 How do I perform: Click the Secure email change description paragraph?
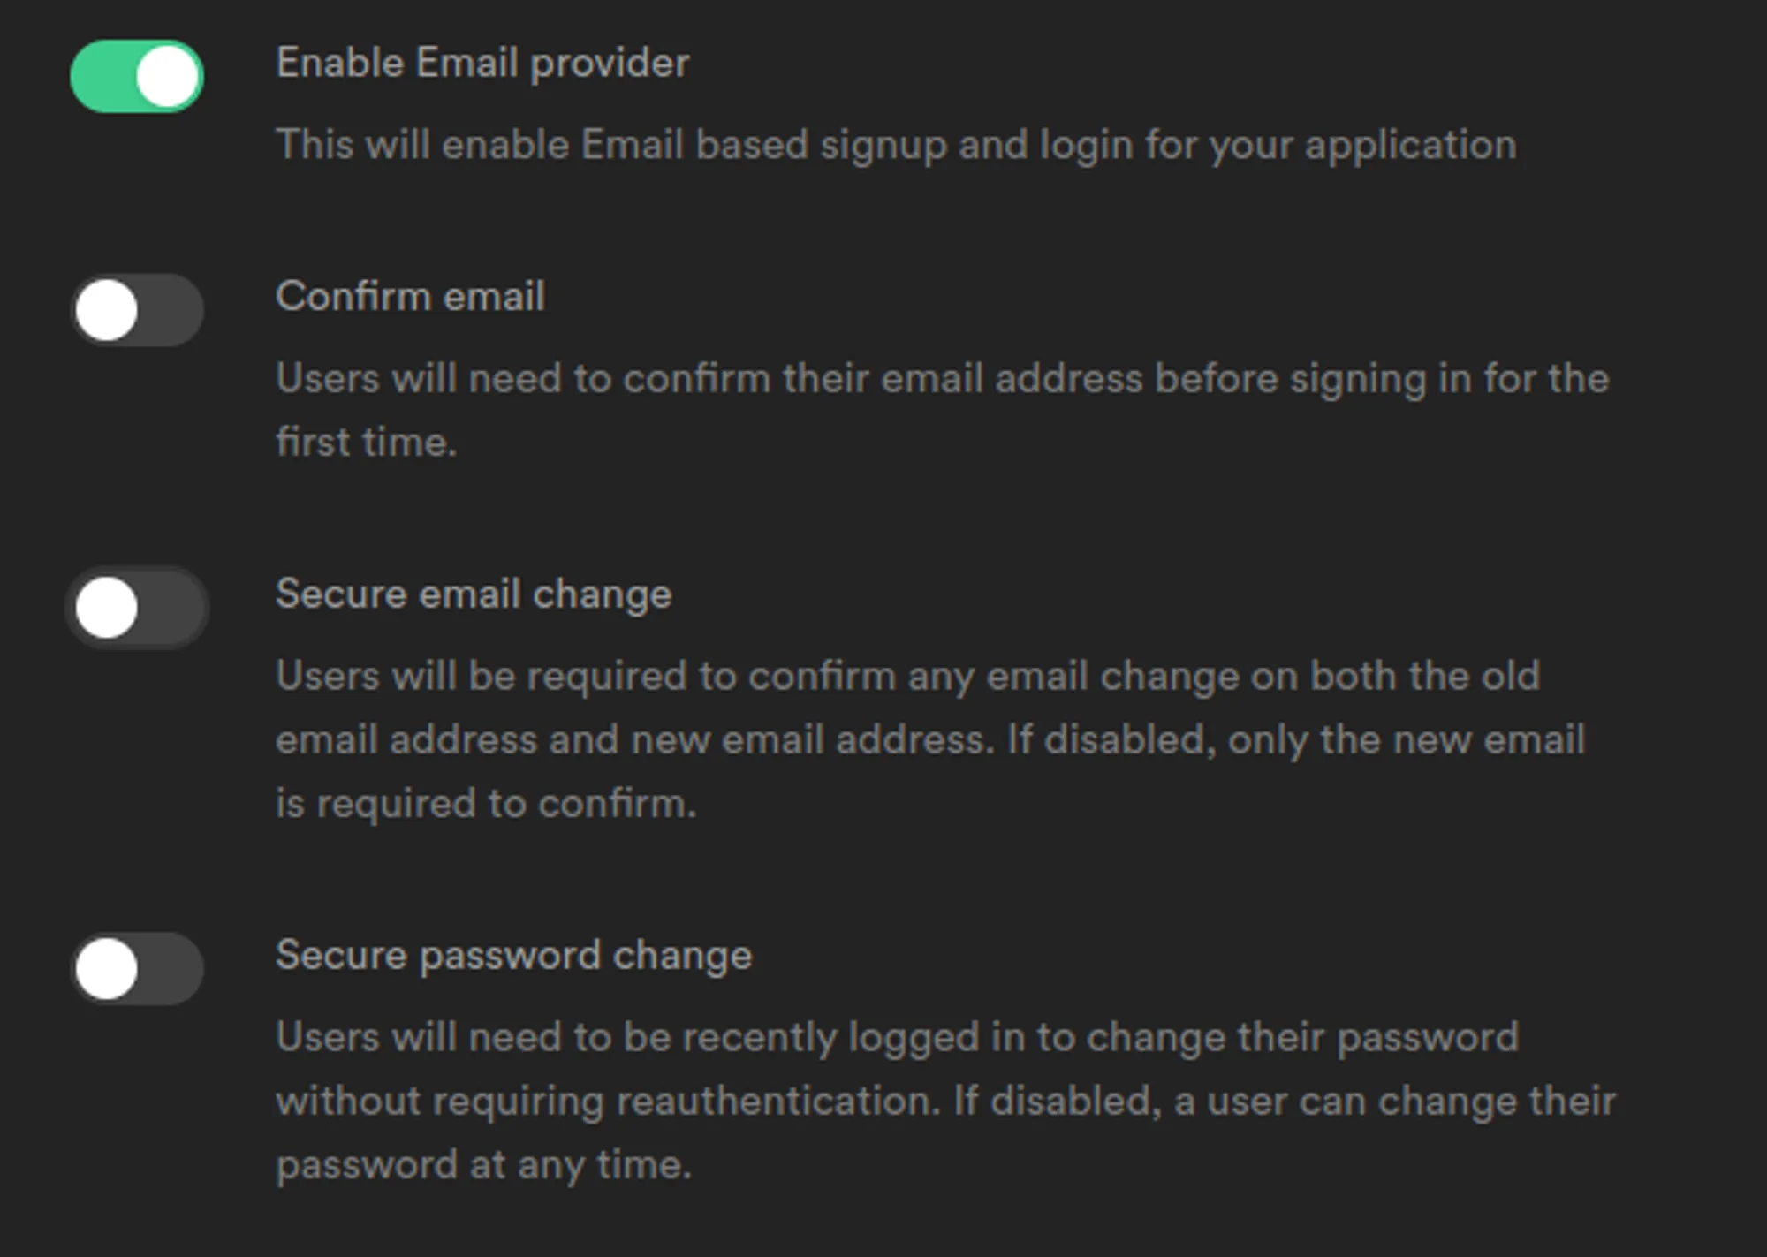(x=929, y=740)
